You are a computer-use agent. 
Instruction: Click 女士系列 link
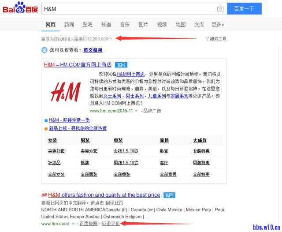click(112, 96)
